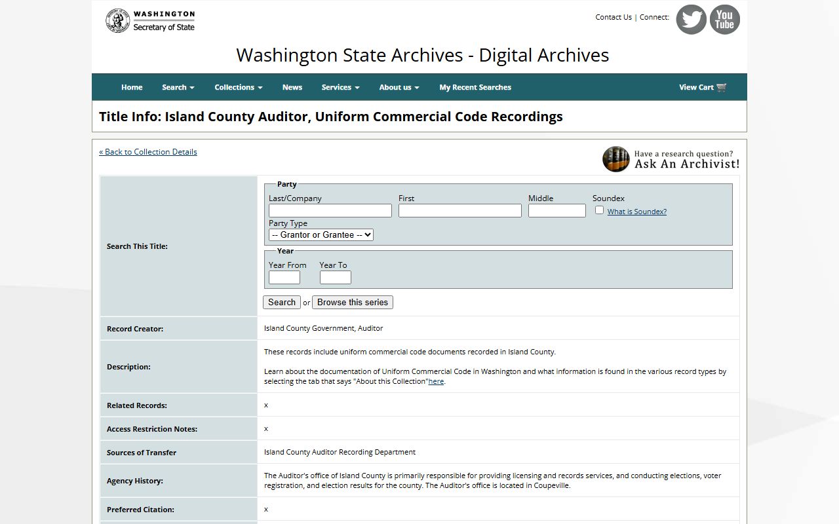Go to Home in navigation bar
This screenshot has width=839, height=524.
point(132,87)
